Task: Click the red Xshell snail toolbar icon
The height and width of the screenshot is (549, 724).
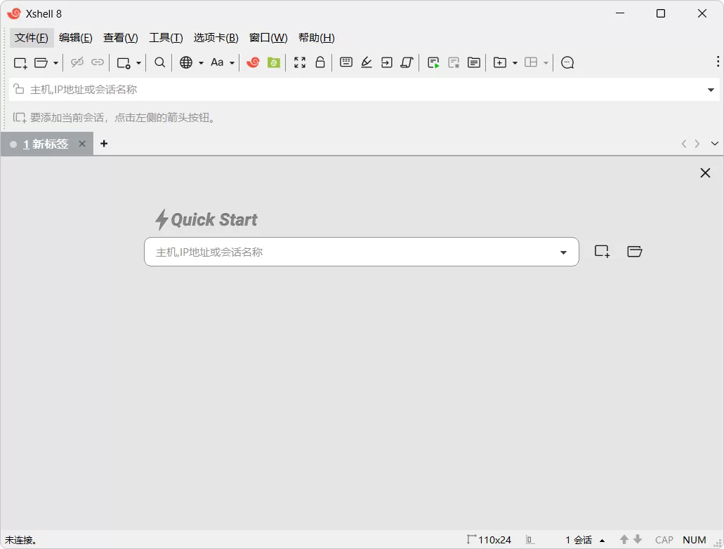Action: point(252,62)
